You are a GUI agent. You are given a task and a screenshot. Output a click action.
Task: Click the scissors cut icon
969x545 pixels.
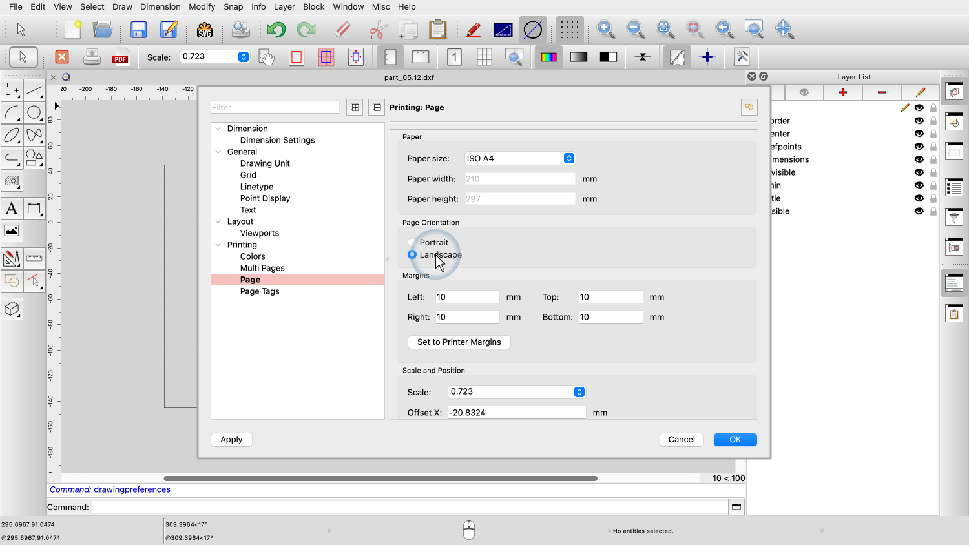coord(377,30)
